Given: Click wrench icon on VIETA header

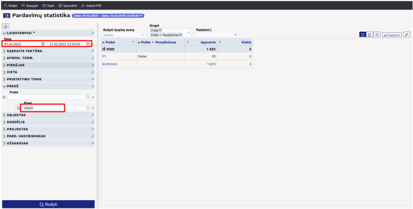Looking at the screenshot, I should click(x=93, y=72).
